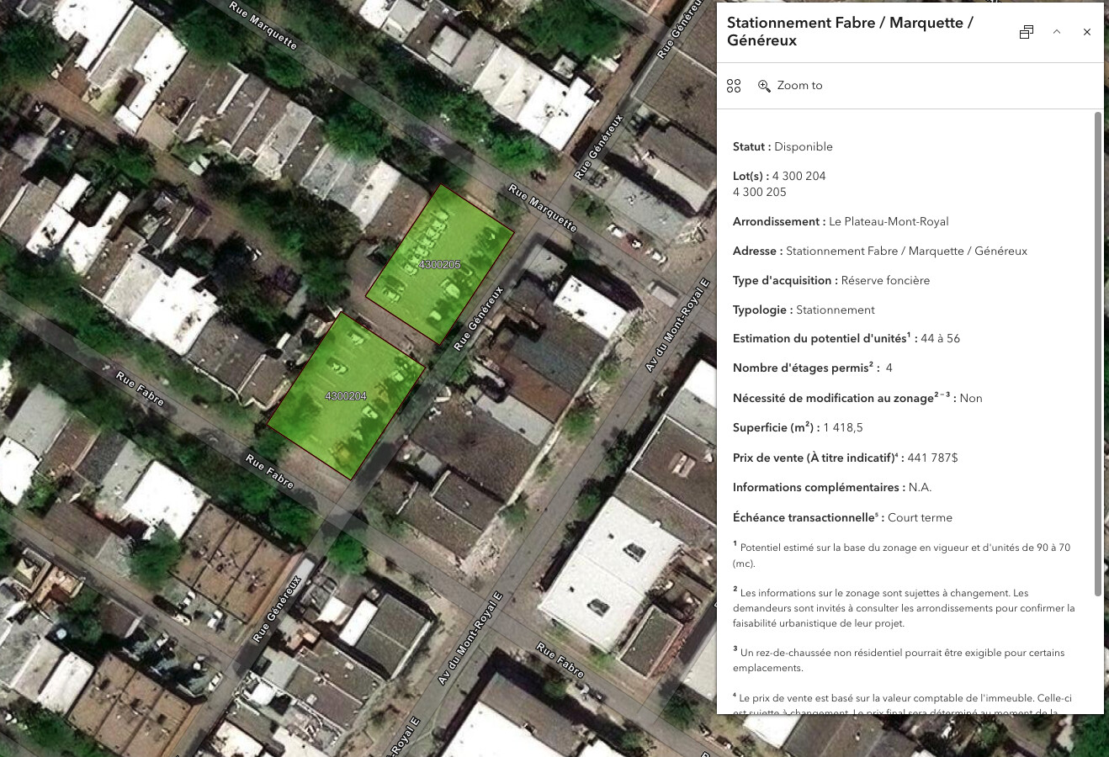The width and height of the screenshot is (1109, 757).
Task: Close the Stationnement Fabre popup
Action: 1087,32
